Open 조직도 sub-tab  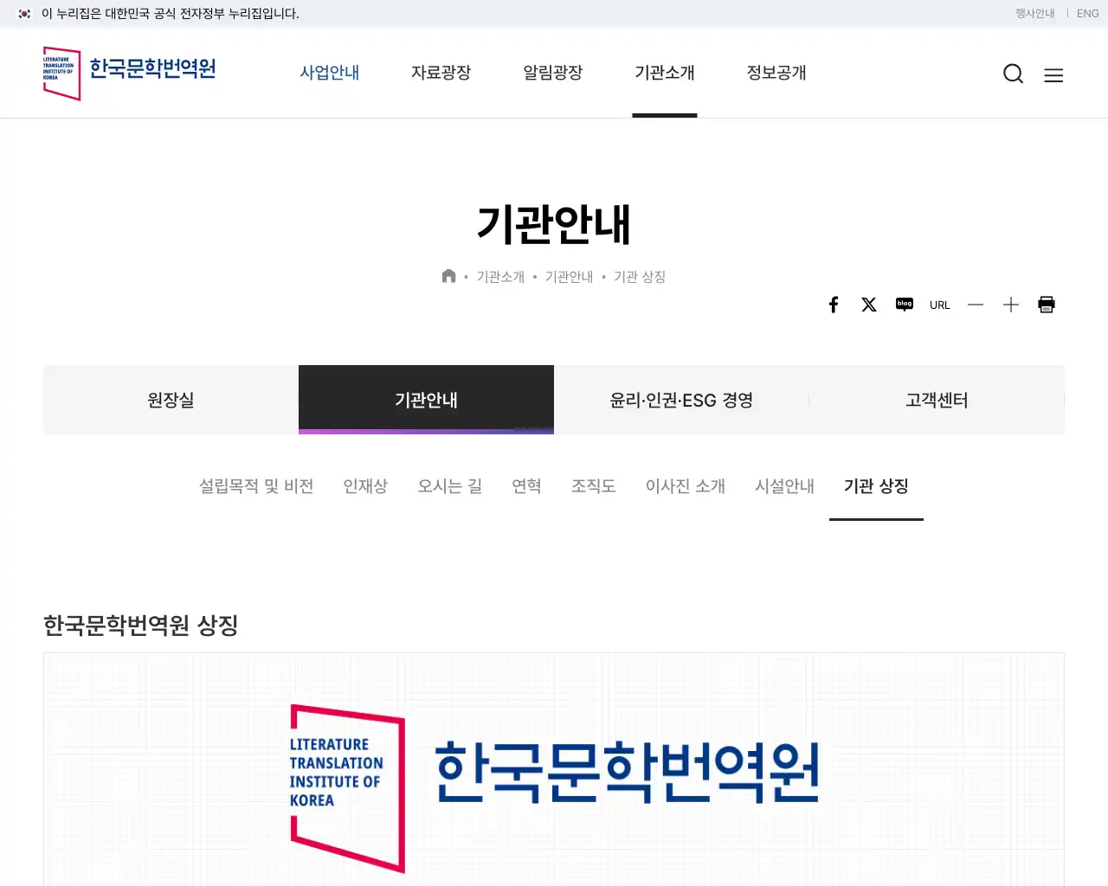(593, 486)
